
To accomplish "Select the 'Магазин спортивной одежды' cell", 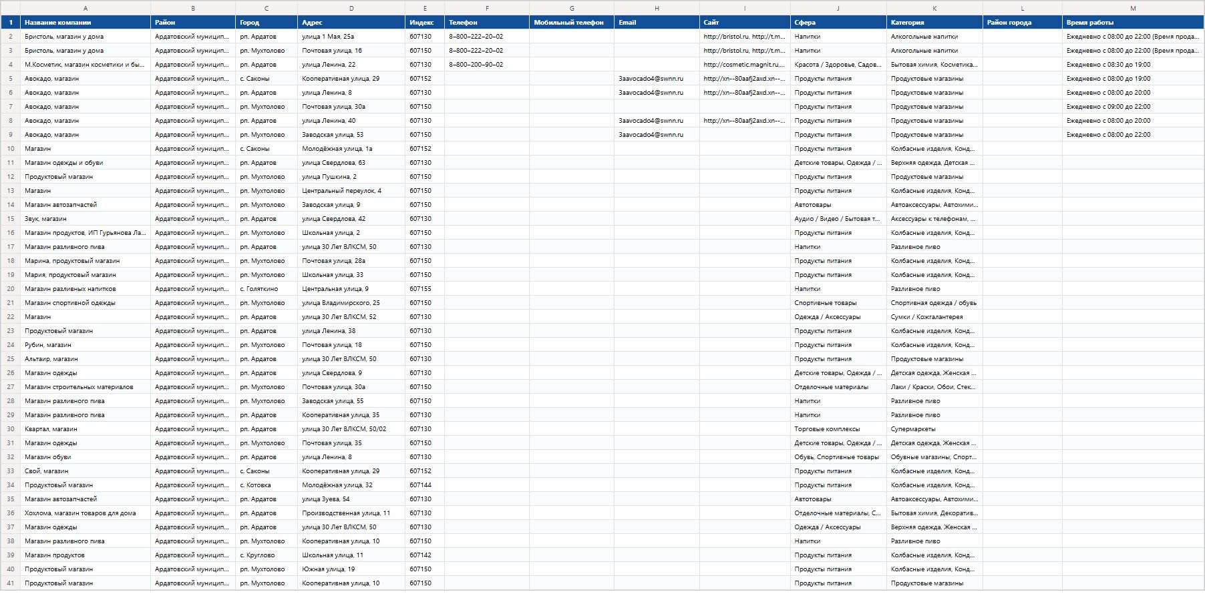I will click(85, 303).
